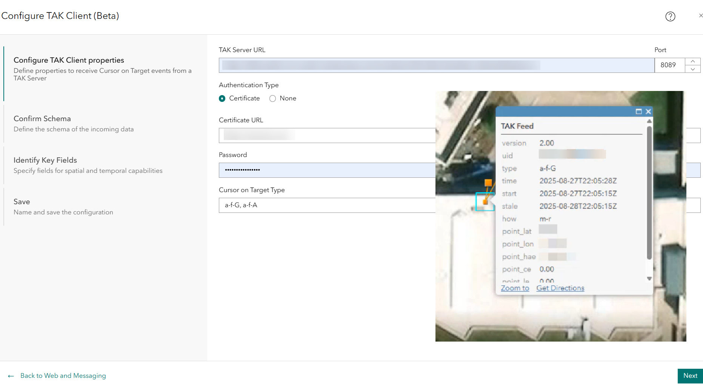The height and width of the screenshot is (388, 703).
Task: Open the Confirm Schema step
Action: pyautogui.click(x=42, y=119)
